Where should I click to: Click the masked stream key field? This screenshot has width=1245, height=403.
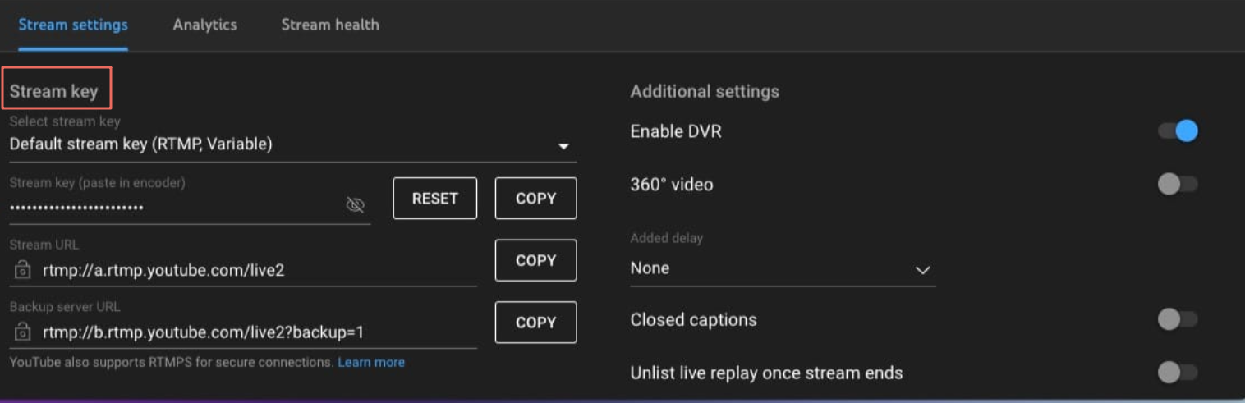[190, 207]
